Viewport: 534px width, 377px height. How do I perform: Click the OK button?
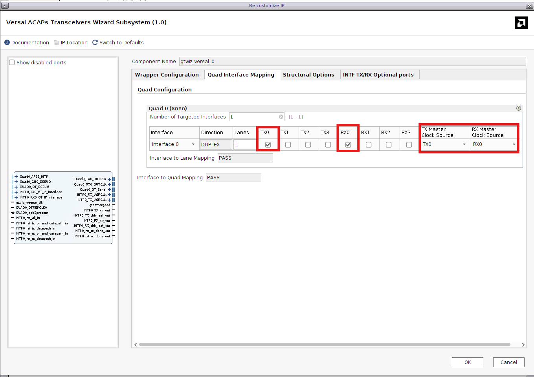pos(467,362)
